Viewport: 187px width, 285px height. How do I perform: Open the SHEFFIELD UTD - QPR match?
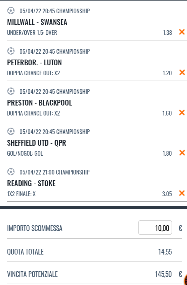(x=37, y=143)
